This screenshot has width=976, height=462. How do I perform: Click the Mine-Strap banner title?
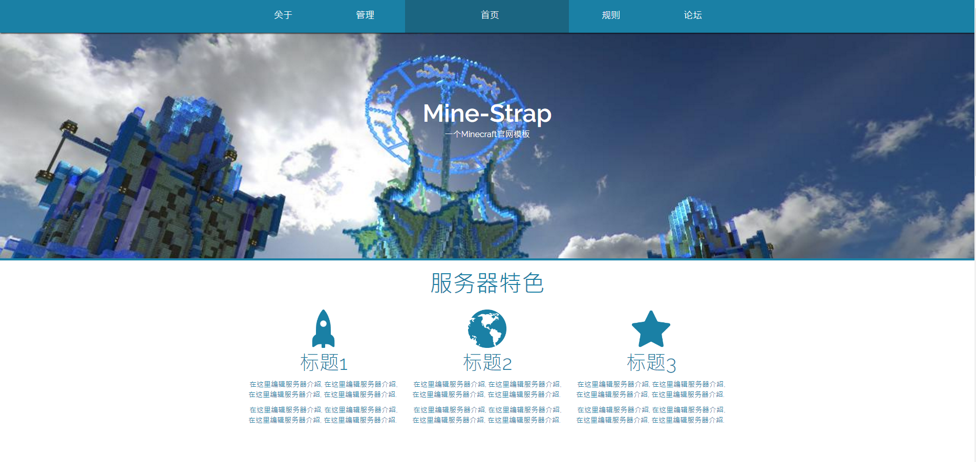[x=487, y=113]
